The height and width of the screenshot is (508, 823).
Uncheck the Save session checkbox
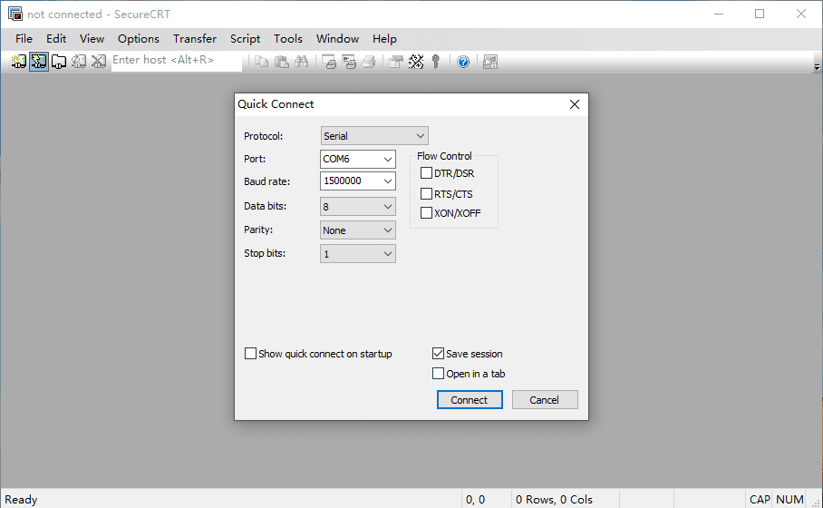[439, 354]
